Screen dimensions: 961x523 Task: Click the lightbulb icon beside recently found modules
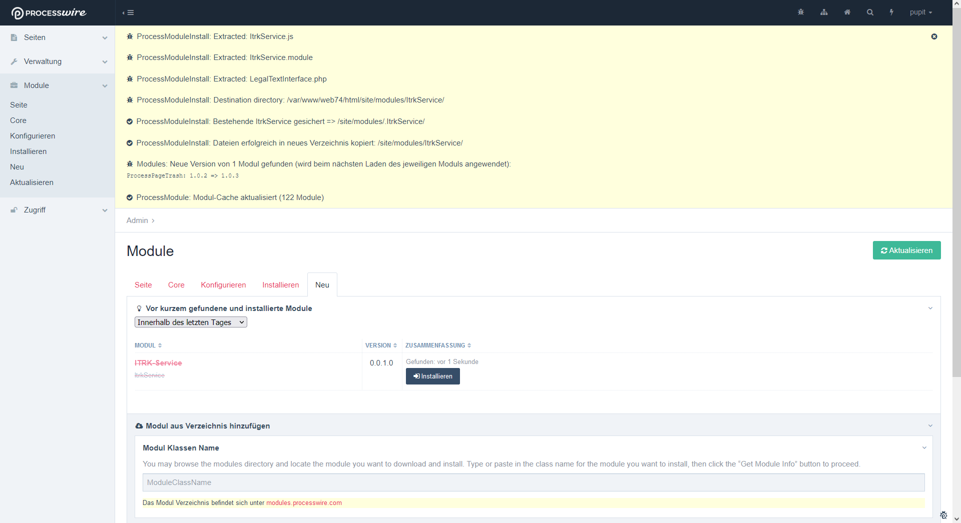139,308
